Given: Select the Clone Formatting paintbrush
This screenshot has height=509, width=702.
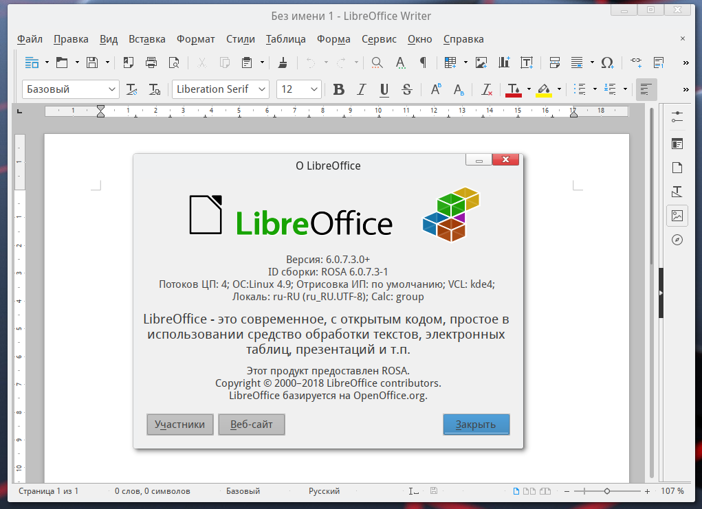Looking at the screenshot, I should (x=283, y=63).
